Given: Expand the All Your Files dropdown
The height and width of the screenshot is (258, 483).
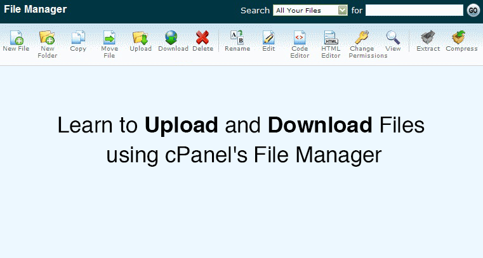Looking at the screenshot, I should (x=342, y=10).
